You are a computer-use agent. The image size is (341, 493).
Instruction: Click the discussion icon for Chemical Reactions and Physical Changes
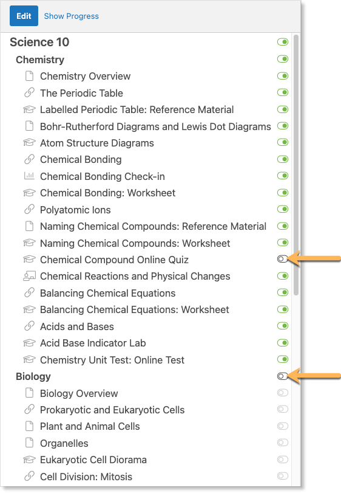29,276
